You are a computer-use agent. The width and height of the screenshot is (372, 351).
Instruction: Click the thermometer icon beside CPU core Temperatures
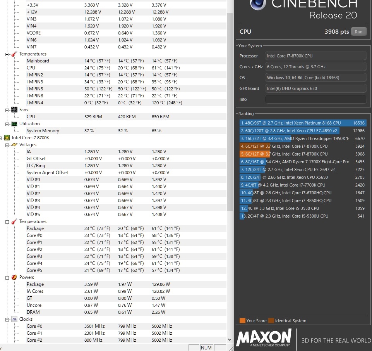[x=14, y=221]
